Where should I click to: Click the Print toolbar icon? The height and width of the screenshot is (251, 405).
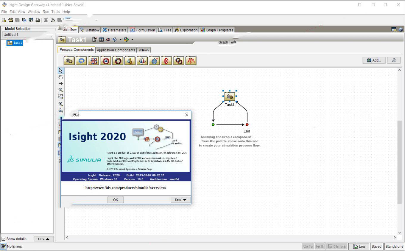click(38, 20)
